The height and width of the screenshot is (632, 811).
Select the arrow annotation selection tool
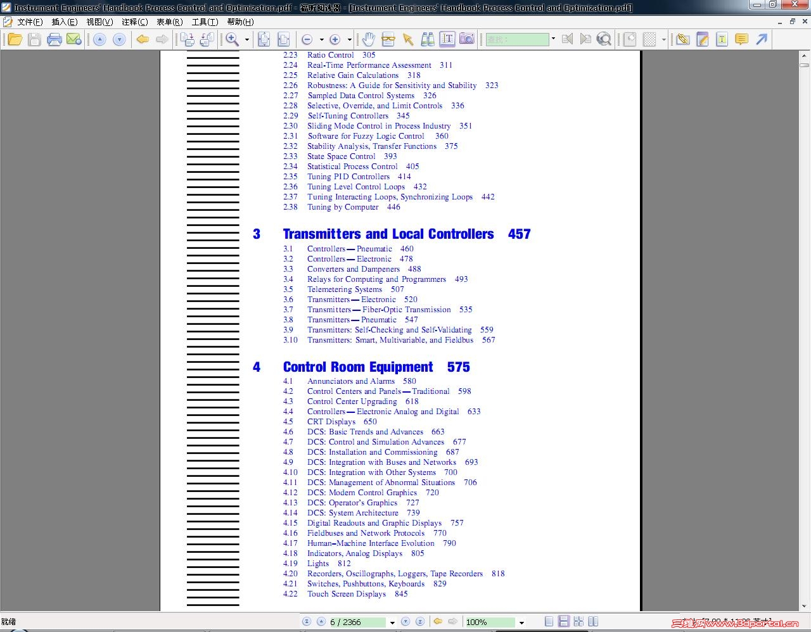pos(408,39)
